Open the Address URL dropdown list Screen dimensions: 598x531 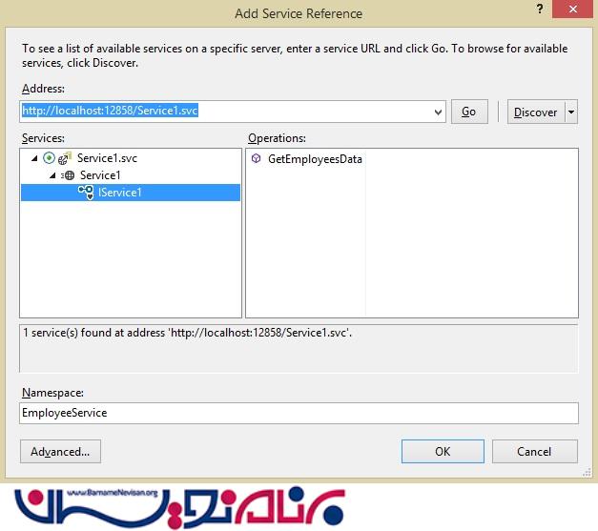click(x=438, y=112)
